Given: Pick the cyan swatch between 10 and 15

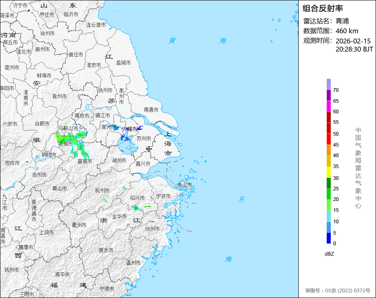Looking at the screenshot, I should pyautogui.click(x=328, y=216).
